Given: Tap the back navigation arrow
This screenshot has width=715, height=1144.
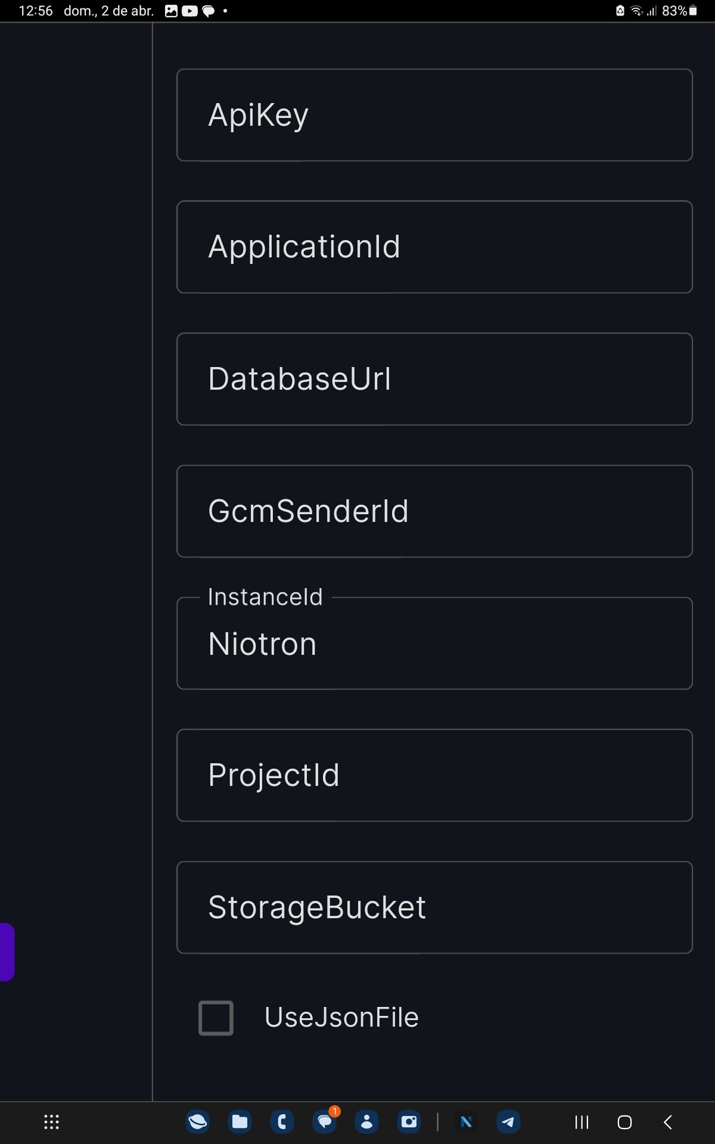Looking at the screenshot, I should point(668,1123).
